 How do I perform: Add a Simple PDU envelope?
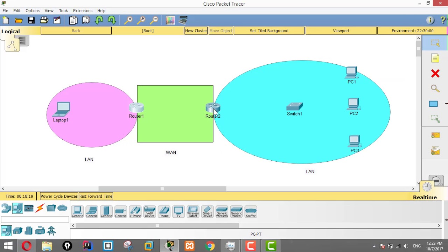point(435,135)
